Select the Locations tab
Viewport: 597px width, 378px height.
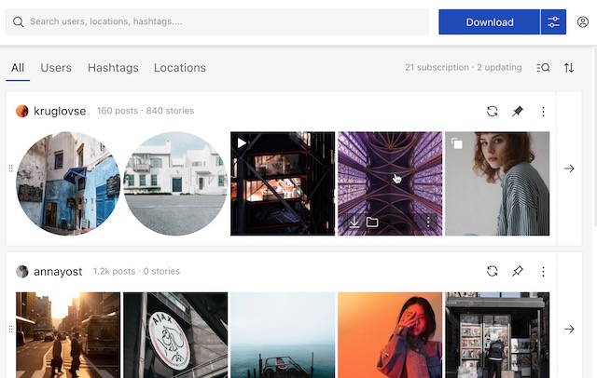tap(180, 68)
